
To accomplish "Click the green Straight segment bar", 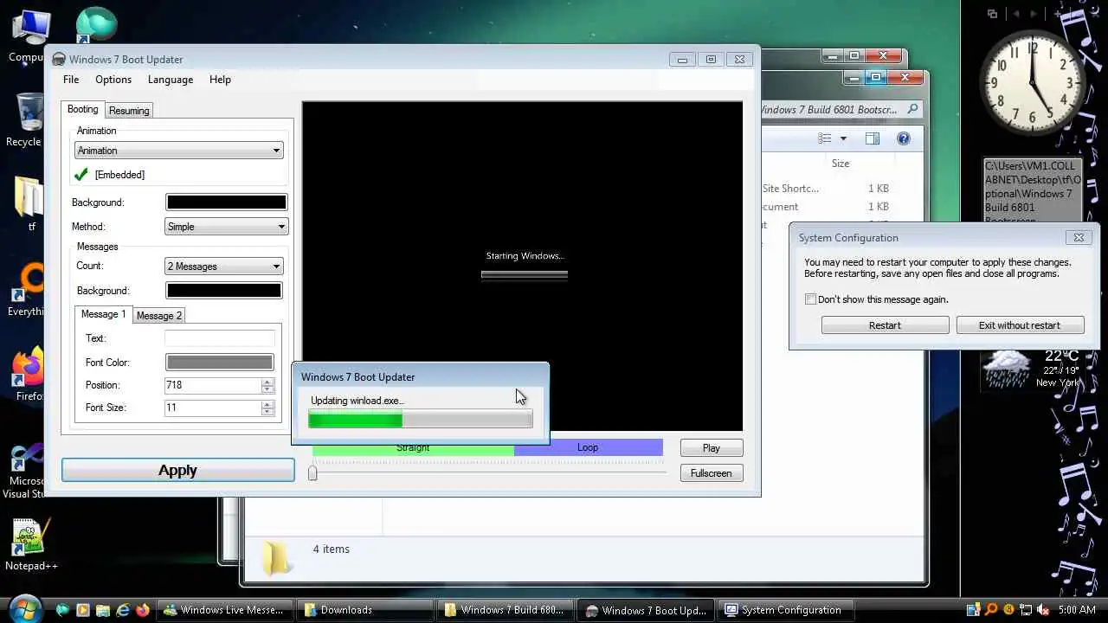I will pyautogui.click(x=413, y=448).
